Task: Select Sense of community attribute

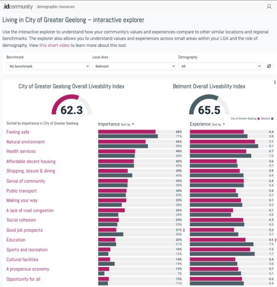Action: tap(26, 181)
